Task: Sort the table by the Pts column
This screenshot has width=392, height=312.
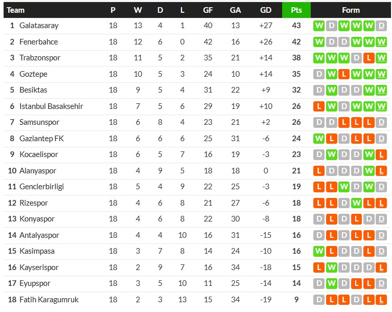Action: (x=296, y=10)
